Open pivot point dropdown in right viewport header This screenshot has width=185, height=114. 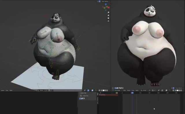(150, 90)
